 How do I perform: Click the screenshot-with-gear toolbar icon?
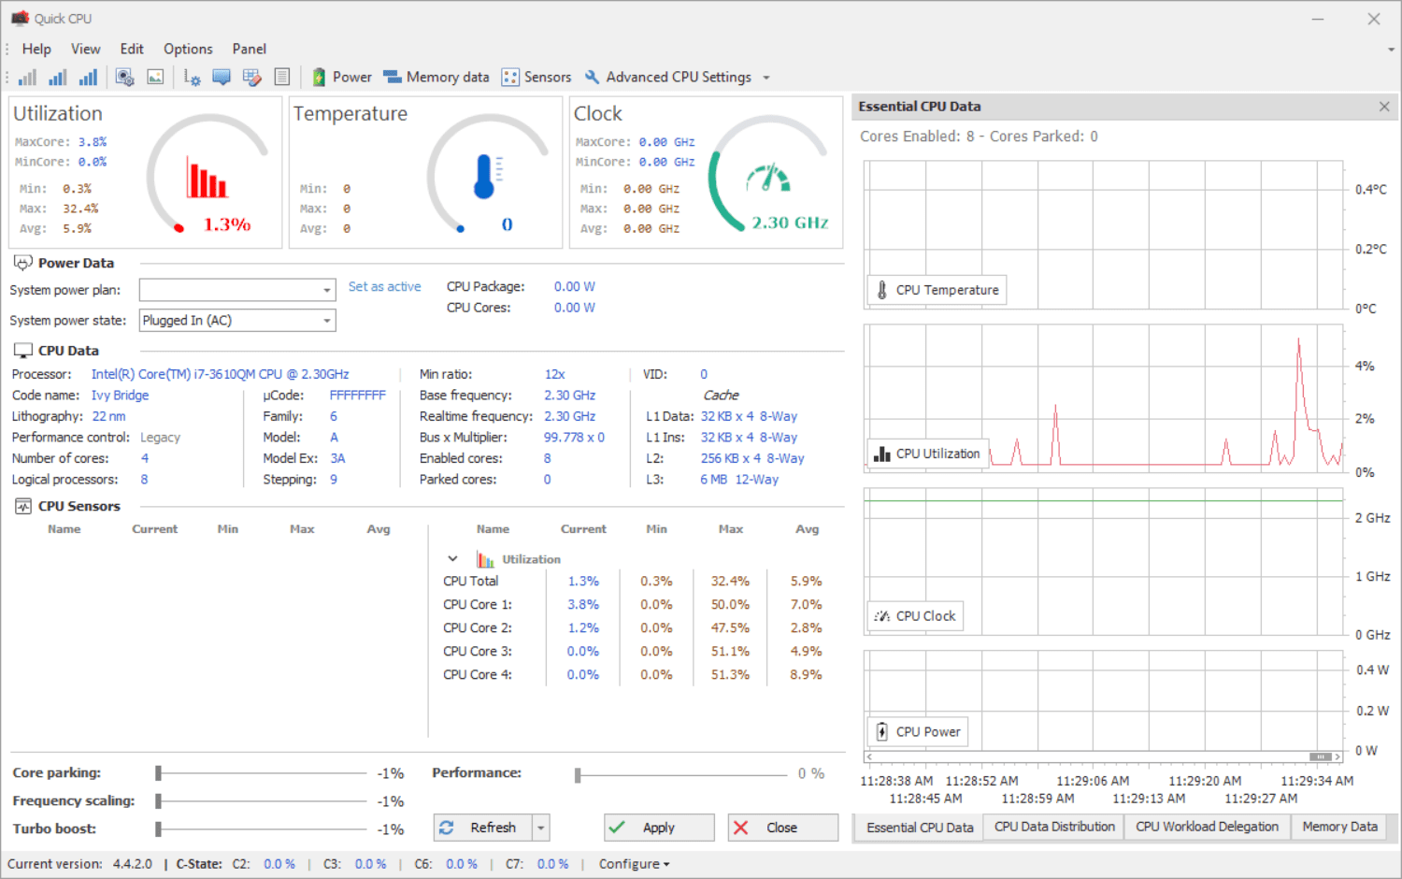pyautogui.click(x=124, y=78)
